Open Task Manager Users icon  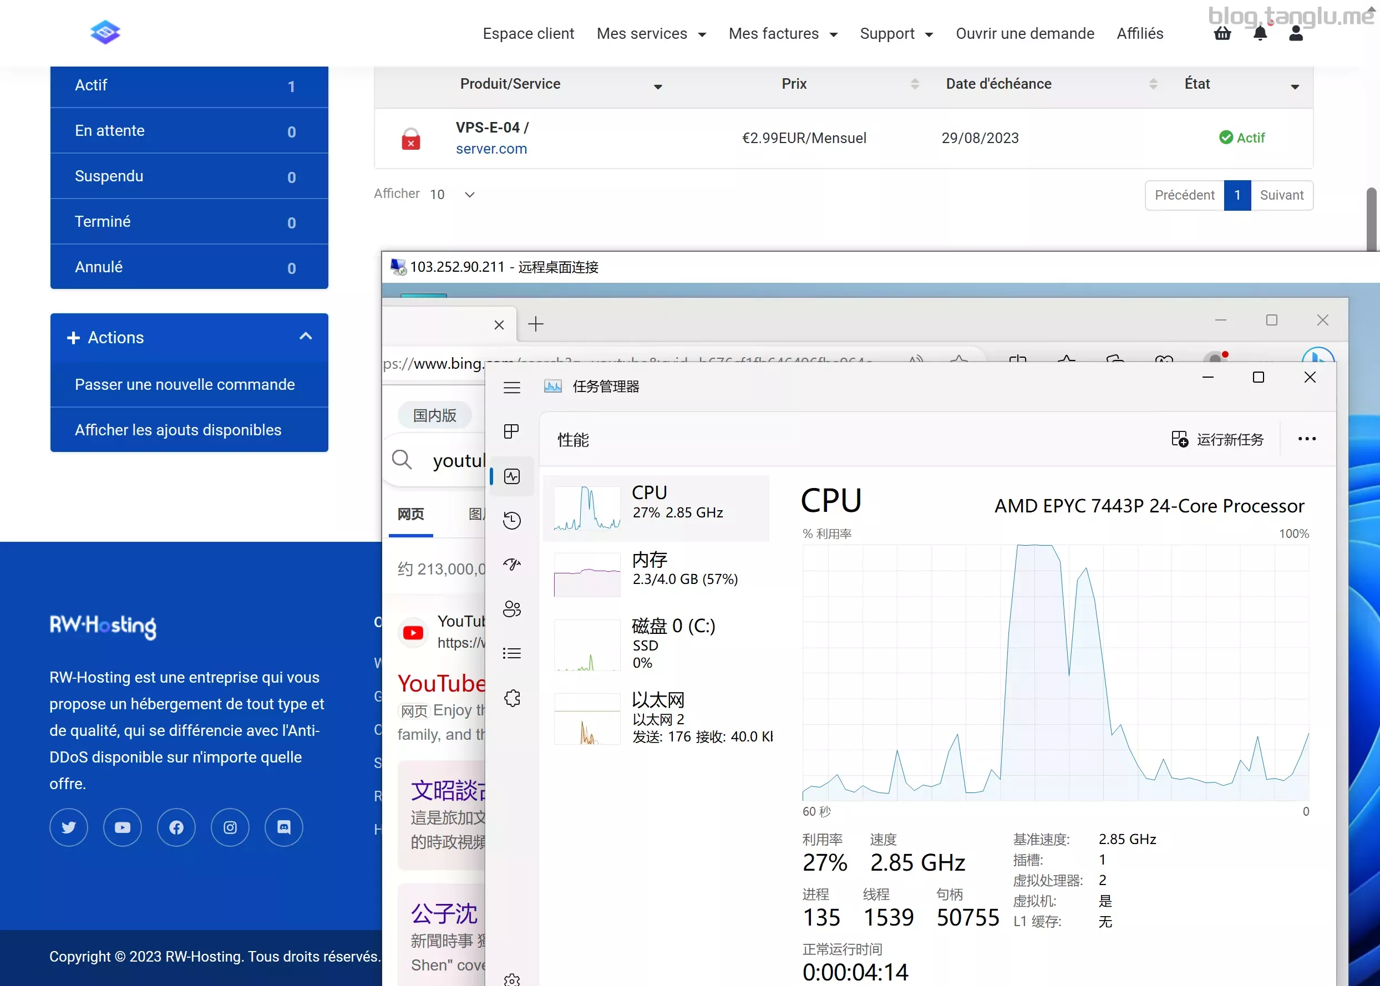(512, 609)
